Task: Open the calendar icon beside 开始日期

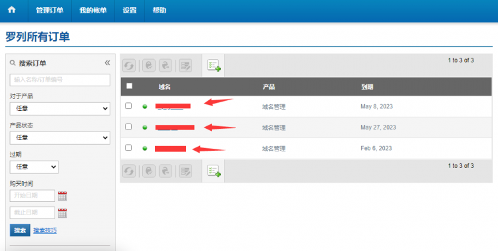Action: click(62, 196)
